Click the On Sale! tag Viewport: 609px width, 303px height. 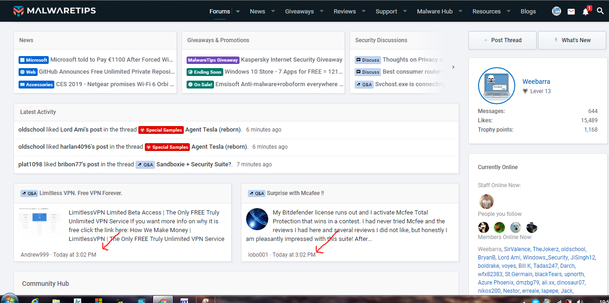(x=200, y=84)
